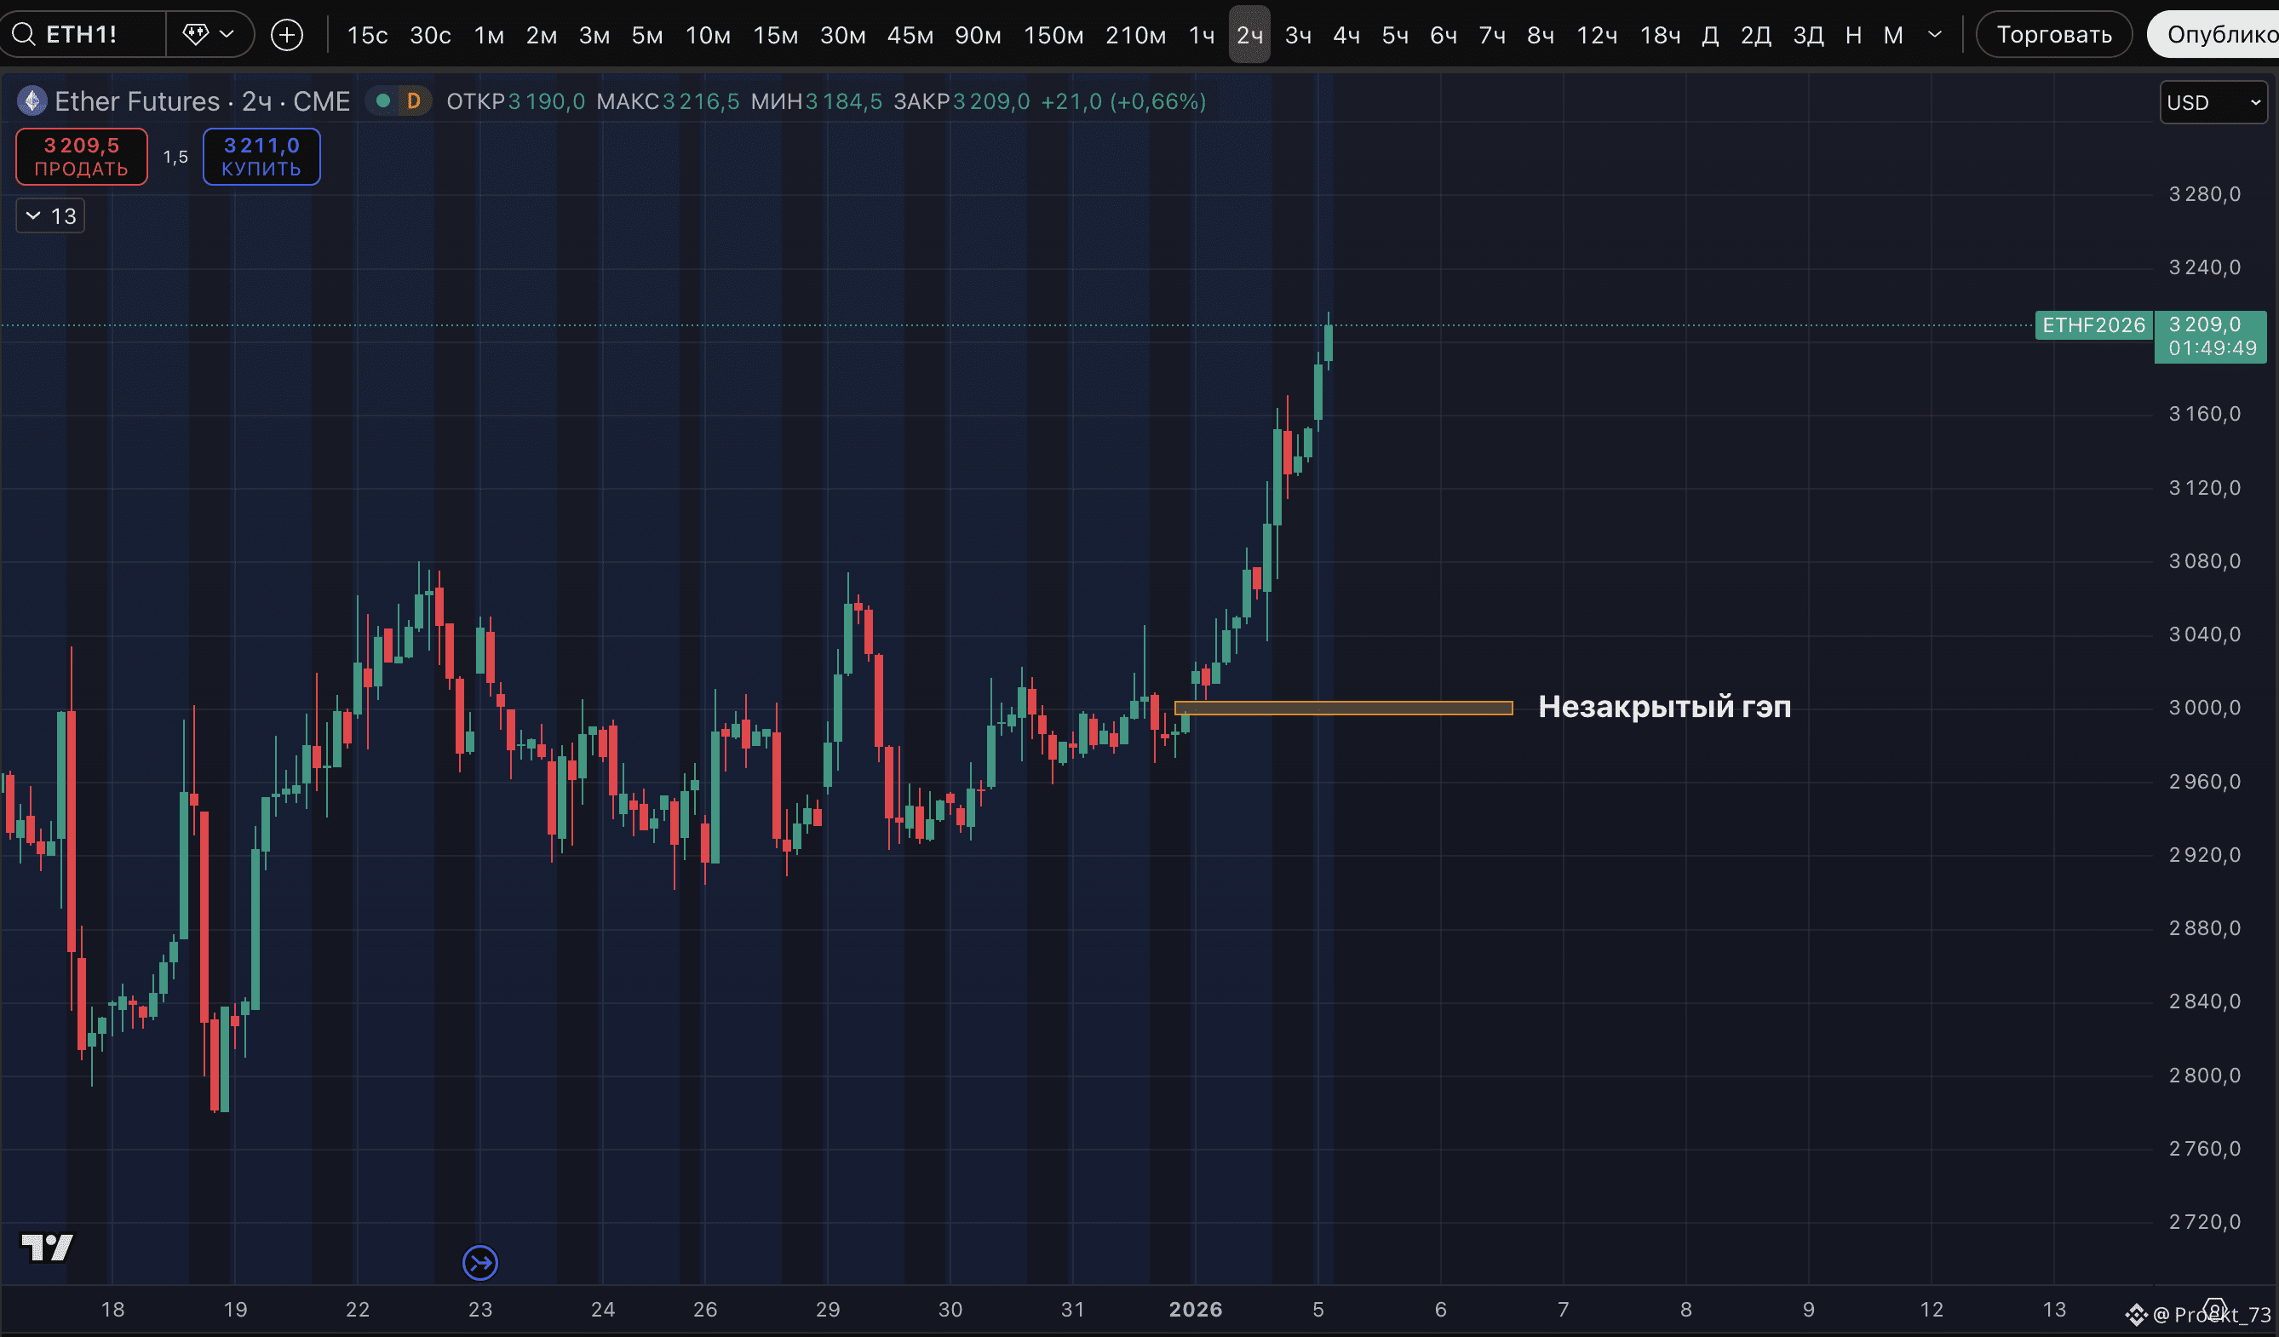This screenshot has width=2279, height=1337.
Task: Open the diamond premium dropdown
Action: (209, 34)
